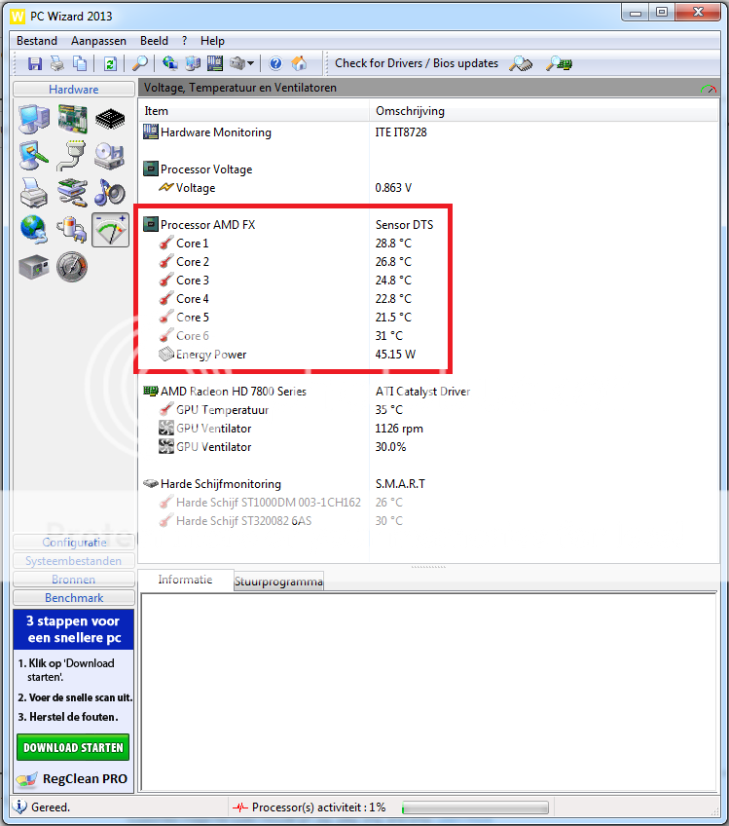Image resolution: width=729 pixels, height=826 pixels.
Task: Open the Printer hardware category
Action: 34,192
